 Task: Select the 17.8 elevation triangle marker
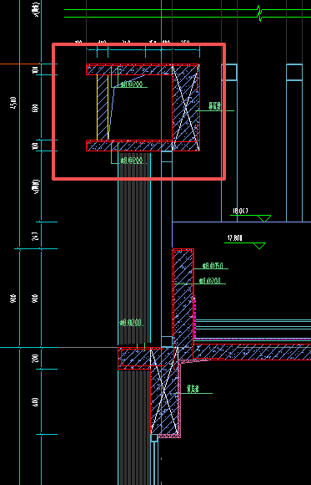click(259, 246)
